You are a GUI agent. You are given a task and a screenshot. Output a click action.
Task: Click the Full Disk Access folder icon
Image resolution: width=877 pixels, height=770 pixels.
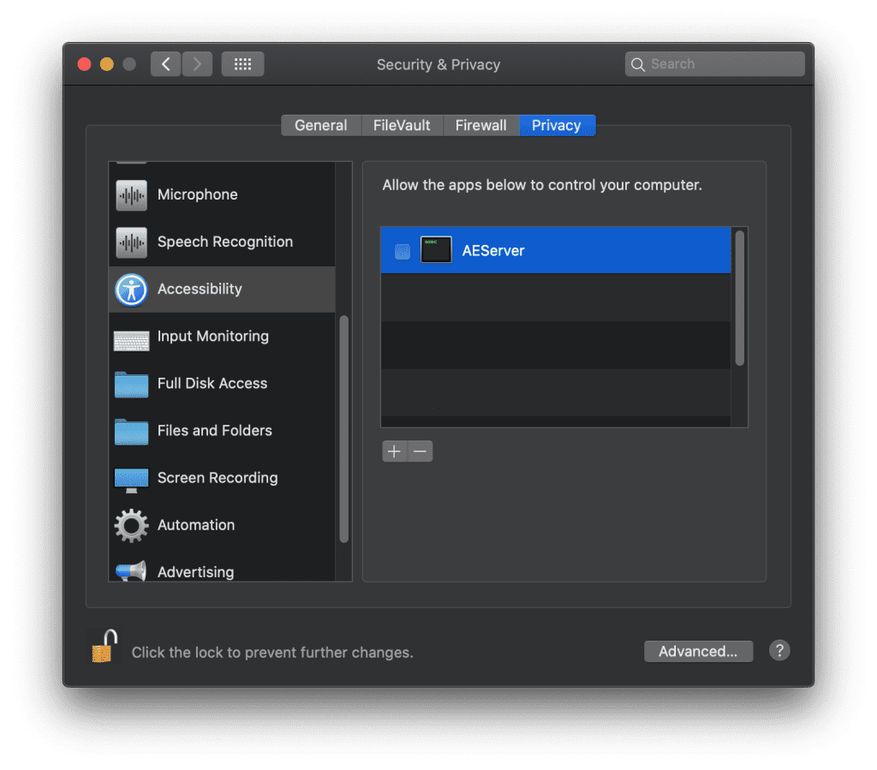pyautogui.click(x=131, y=385)
